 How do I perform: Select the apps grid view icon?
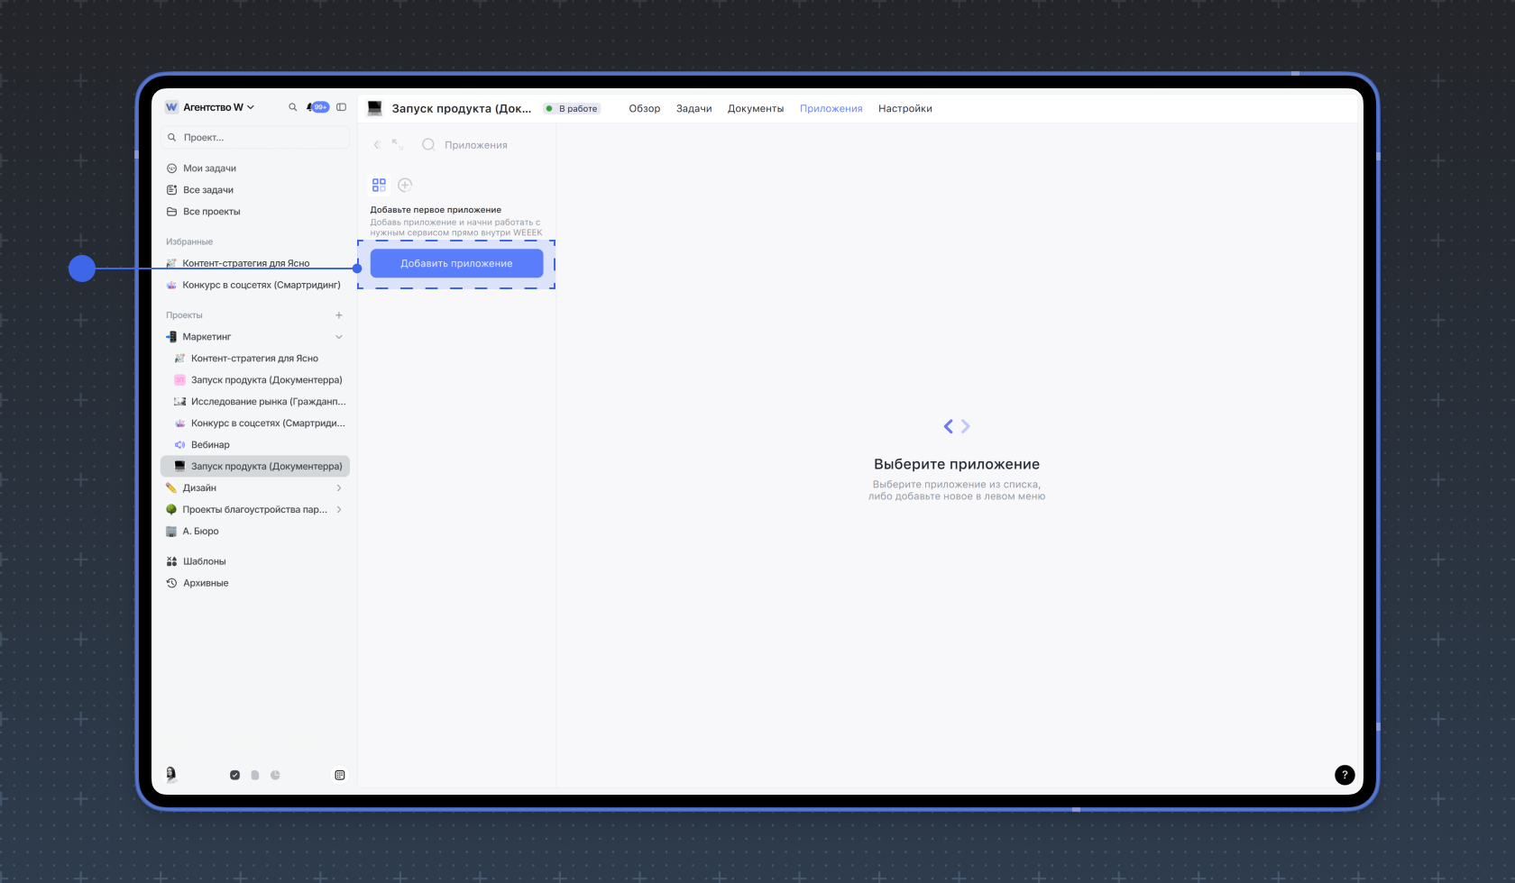(x=379, y=185)
